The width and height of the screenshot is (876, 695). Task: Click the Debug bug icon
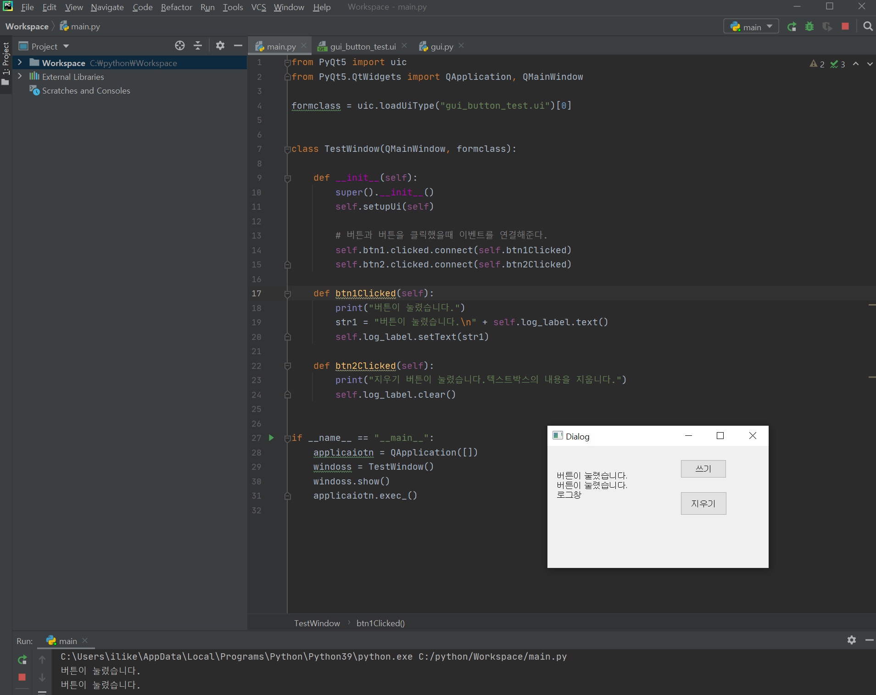pos(809,27)
